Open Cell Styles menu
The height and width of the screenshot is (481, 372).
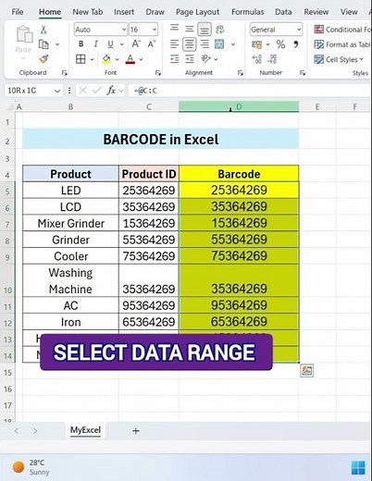(x=339, y=59)
